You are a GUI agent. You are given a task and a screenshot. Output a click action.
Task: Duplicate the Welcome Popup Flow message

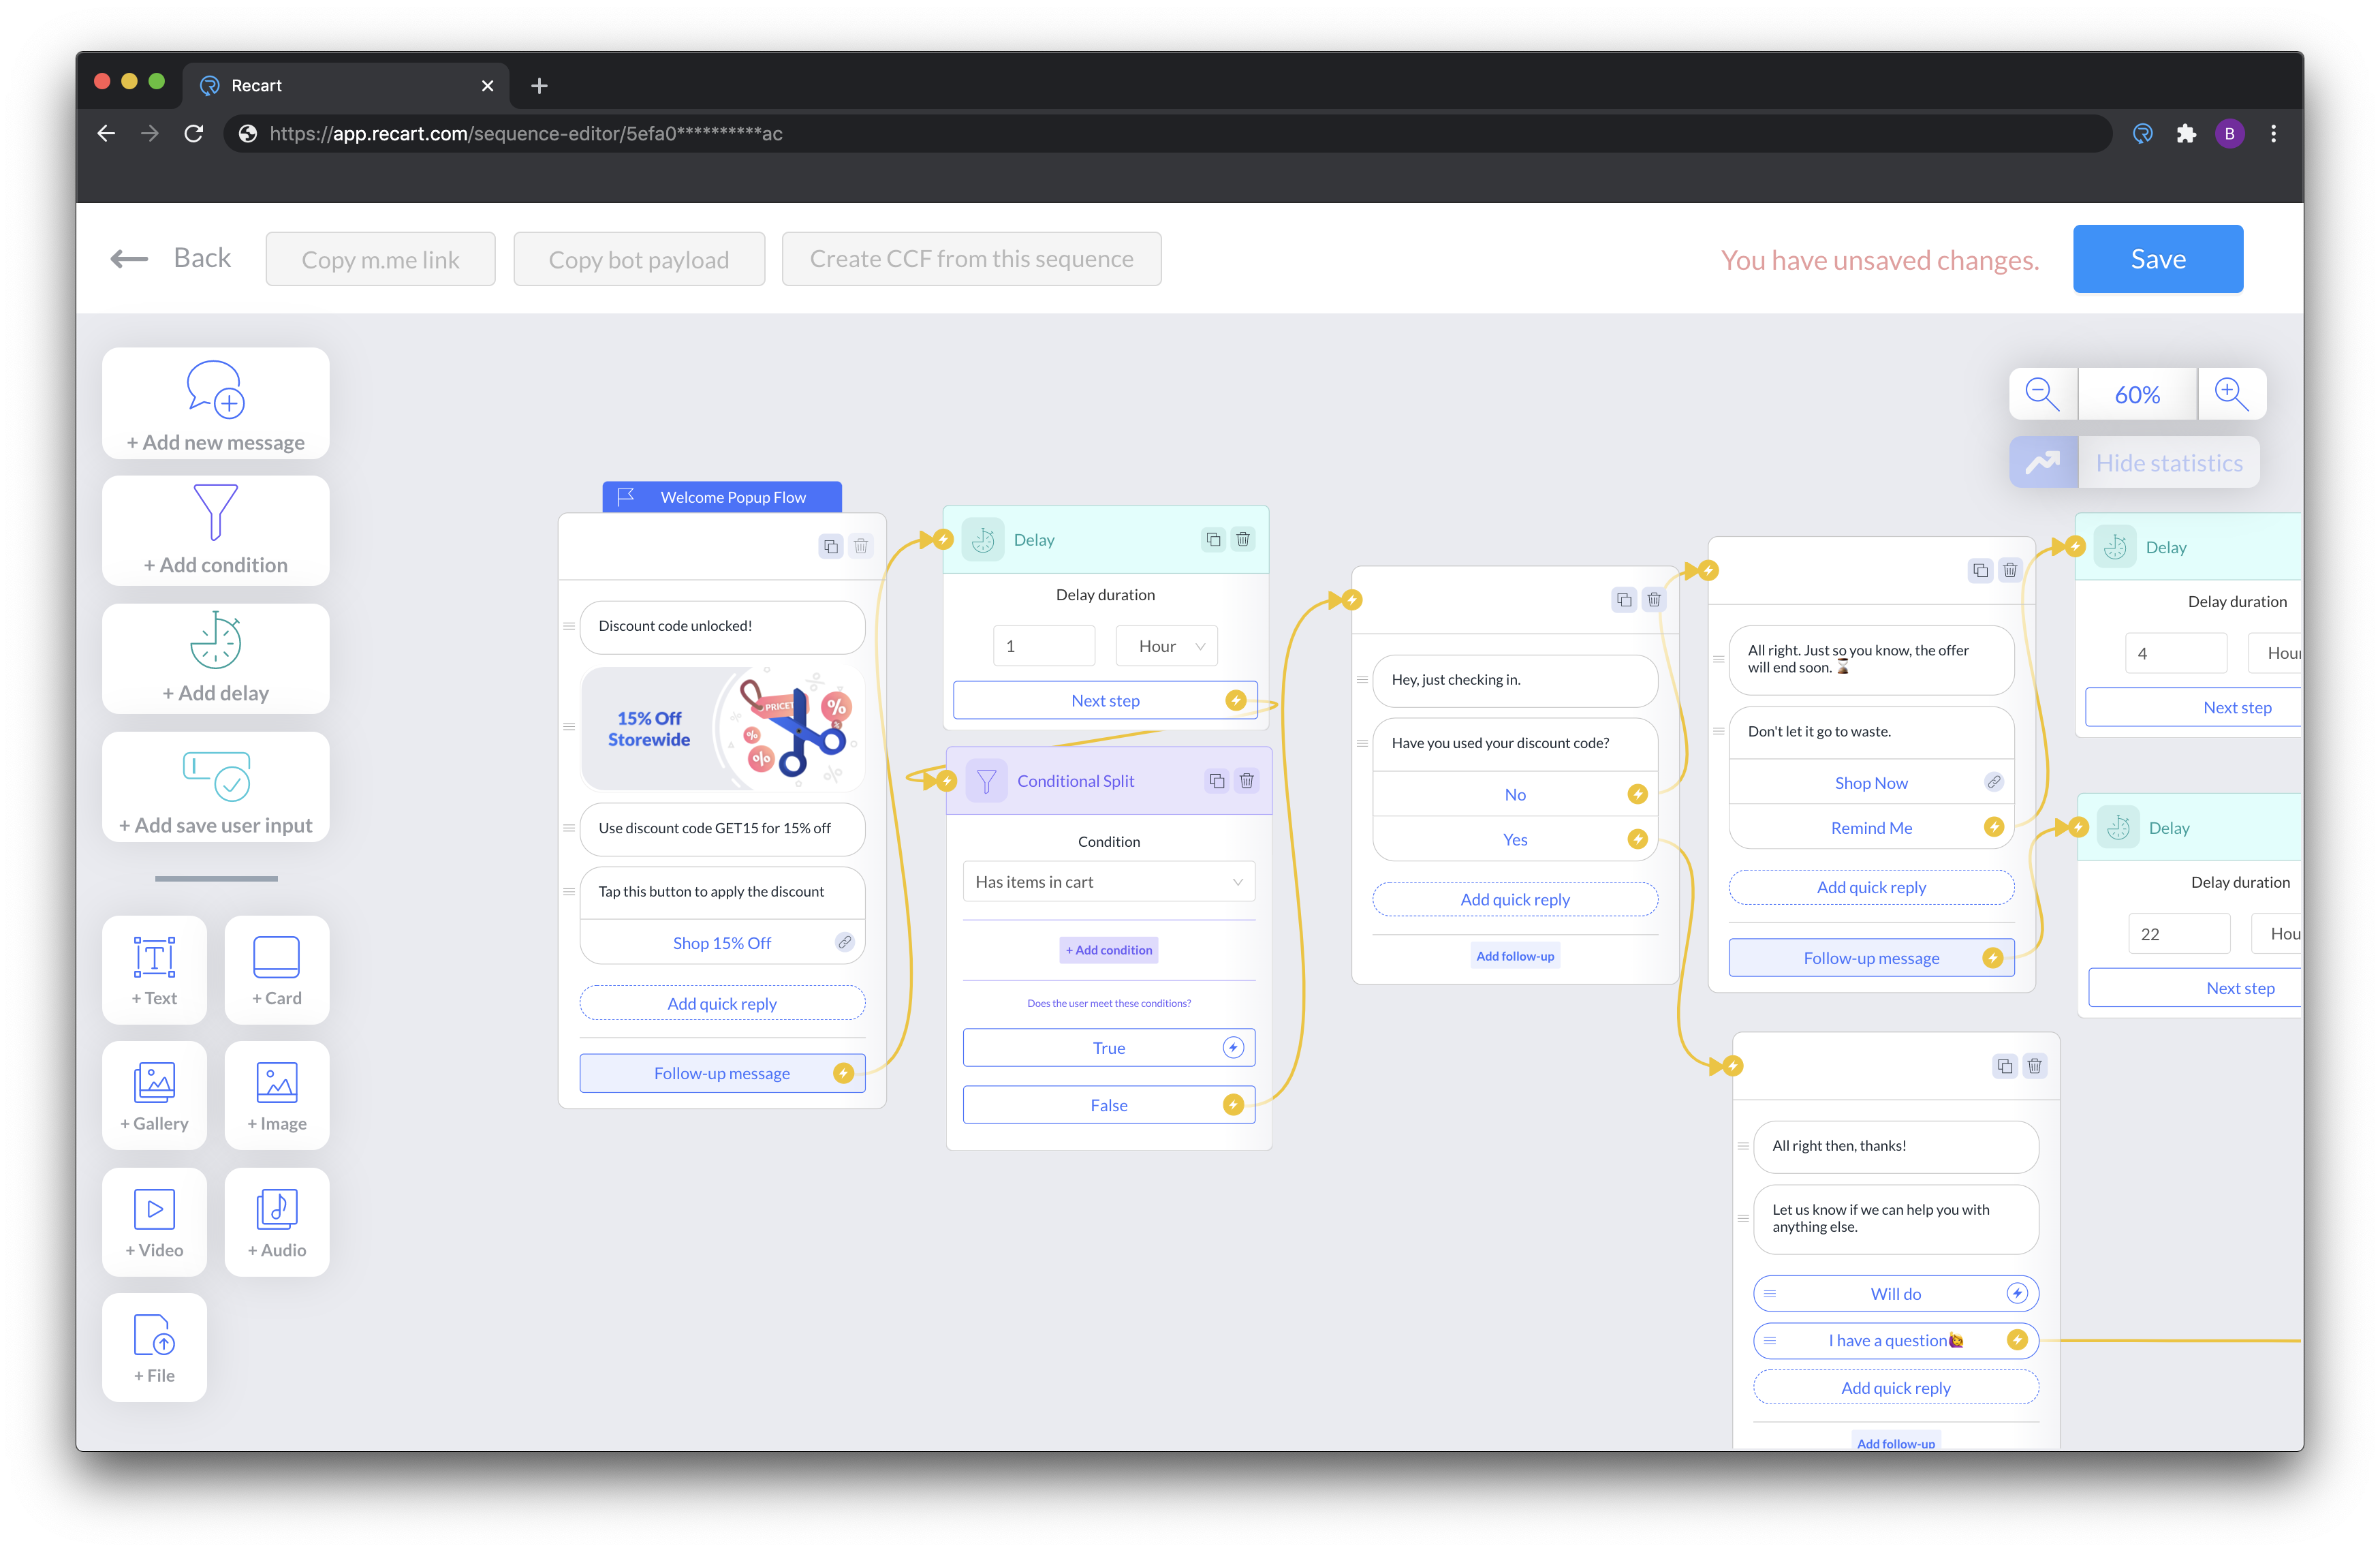coord(831,547)
